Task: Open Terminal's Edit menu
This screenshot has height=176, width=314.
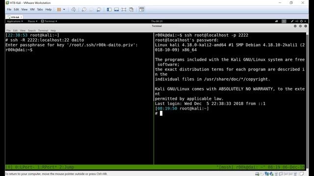Action: click(15, 30)
